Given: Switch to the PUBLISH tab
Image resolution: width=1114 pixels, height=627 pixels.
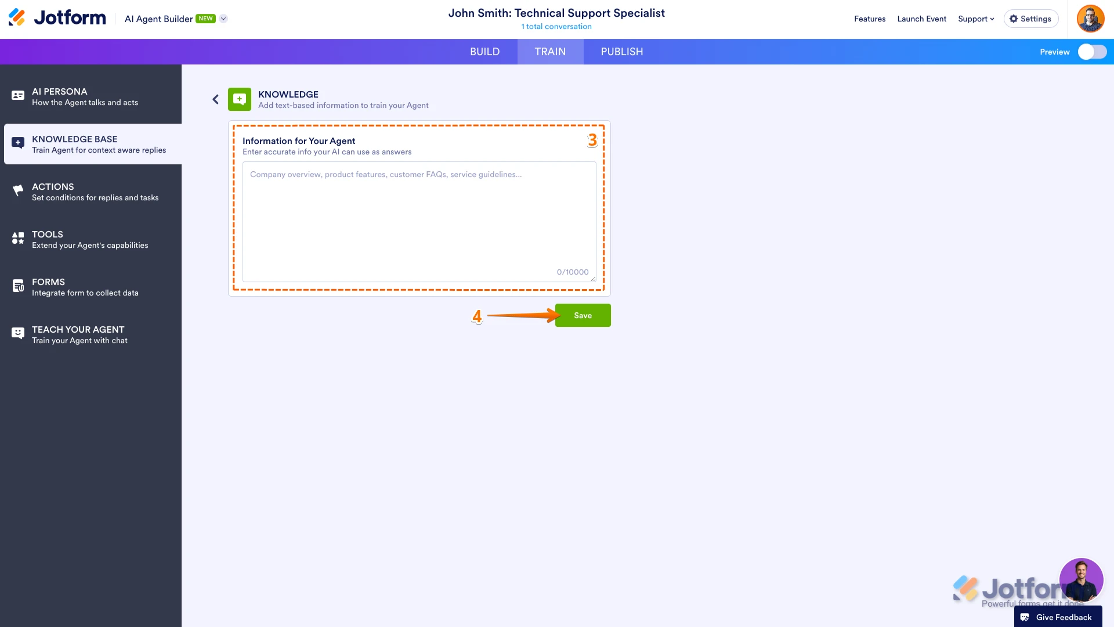Looking at the screenshot, I should 621,52.
